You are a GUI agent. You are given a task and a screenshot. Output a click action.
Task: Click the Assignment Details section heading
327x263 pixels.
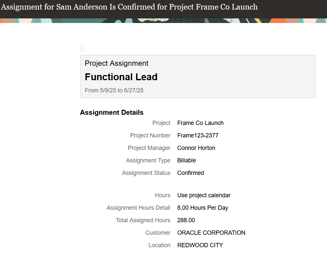pos(112,112)
